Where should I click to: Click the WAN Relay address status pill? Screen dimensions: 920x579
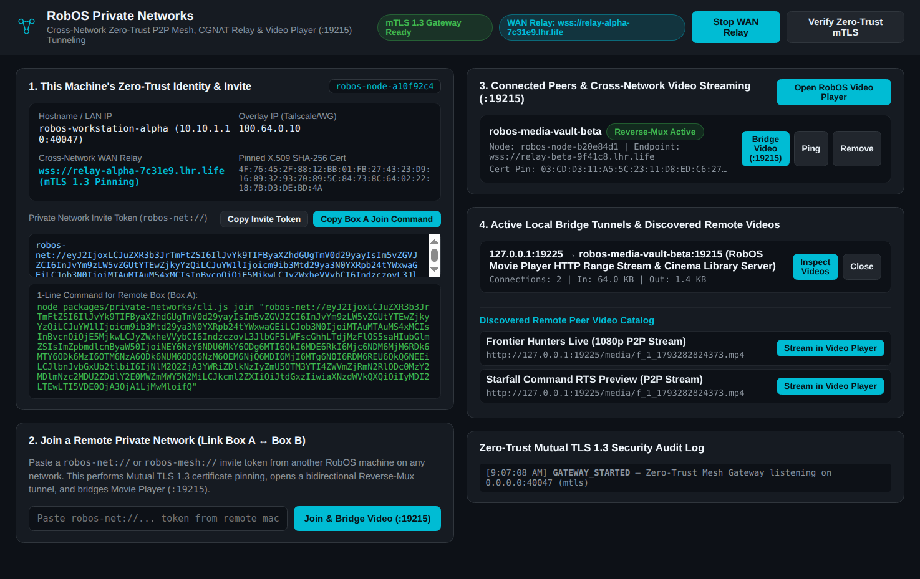(x=591, y=27)
